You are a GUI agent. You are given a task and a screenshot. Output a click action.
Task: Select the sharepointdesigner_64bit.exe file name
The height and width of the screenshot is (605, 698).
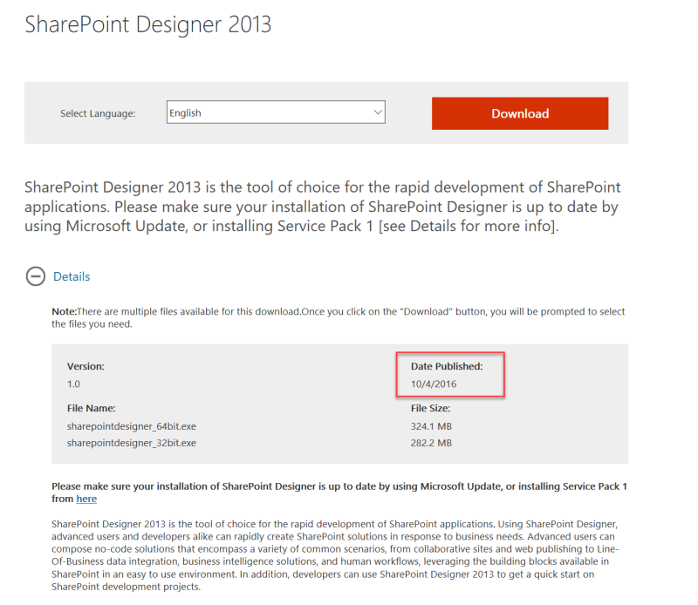point(132,426)
